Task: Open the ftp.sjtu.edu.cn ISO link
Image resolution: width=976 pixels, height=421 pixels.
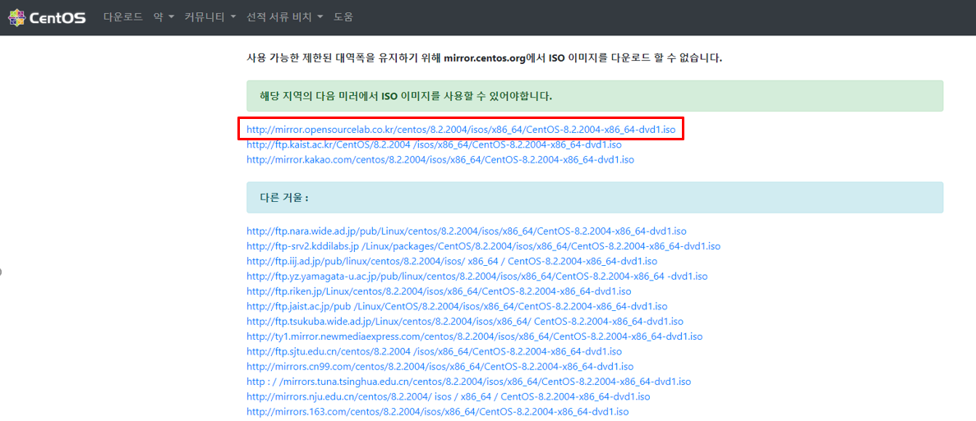Action: click(x=434, y=351)
